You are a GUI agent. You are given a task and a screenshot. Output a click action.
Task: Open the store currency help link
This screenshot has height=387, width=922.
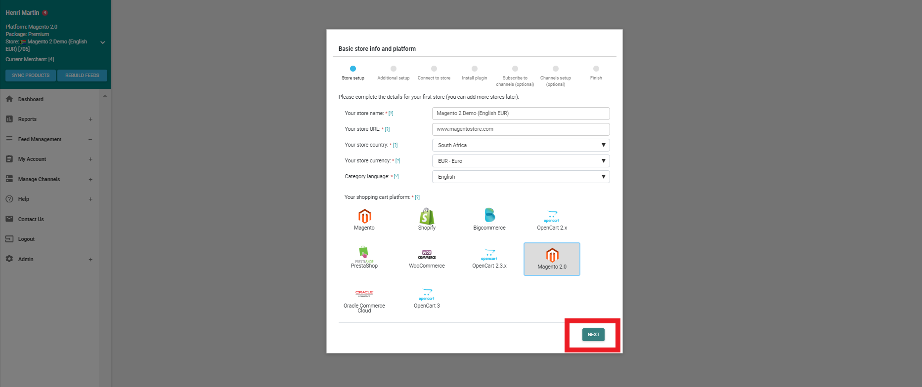(x=397, y=161)
